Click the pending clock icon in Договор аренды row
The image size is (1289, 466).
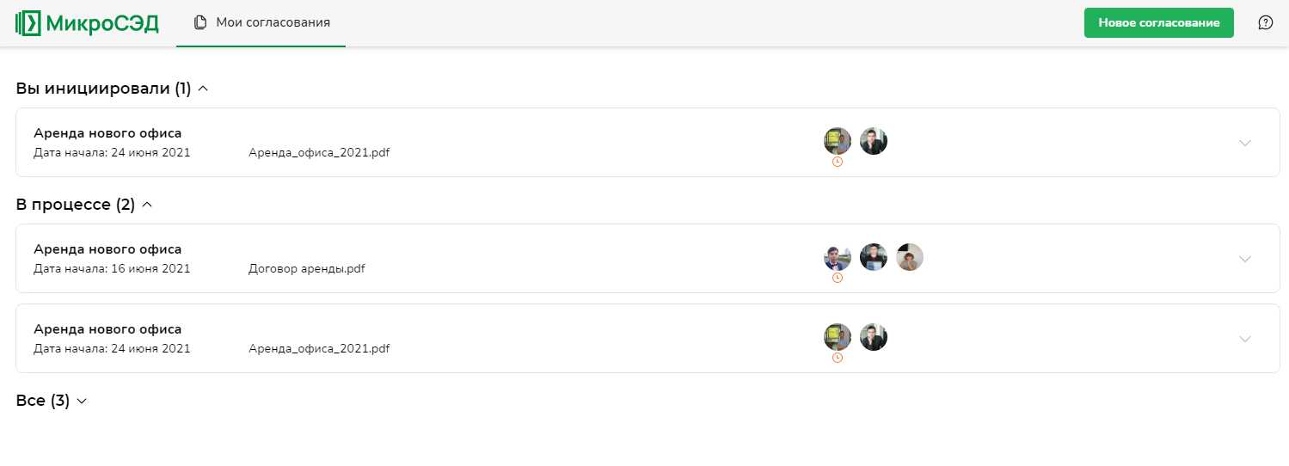click(x=838, y=278)
